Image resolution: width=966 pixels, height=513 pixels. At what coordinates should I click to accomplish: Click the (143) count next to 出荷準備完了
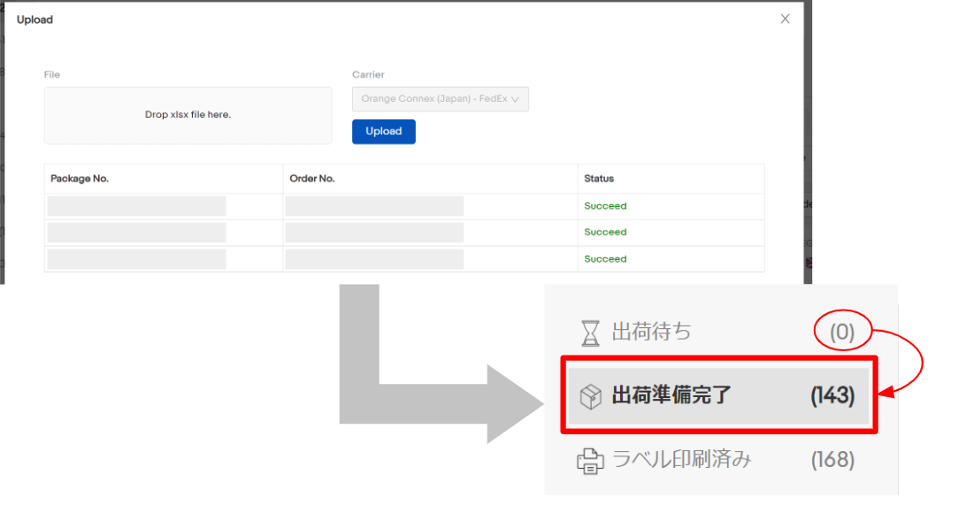pyautogui.click(x=832, y=396)
